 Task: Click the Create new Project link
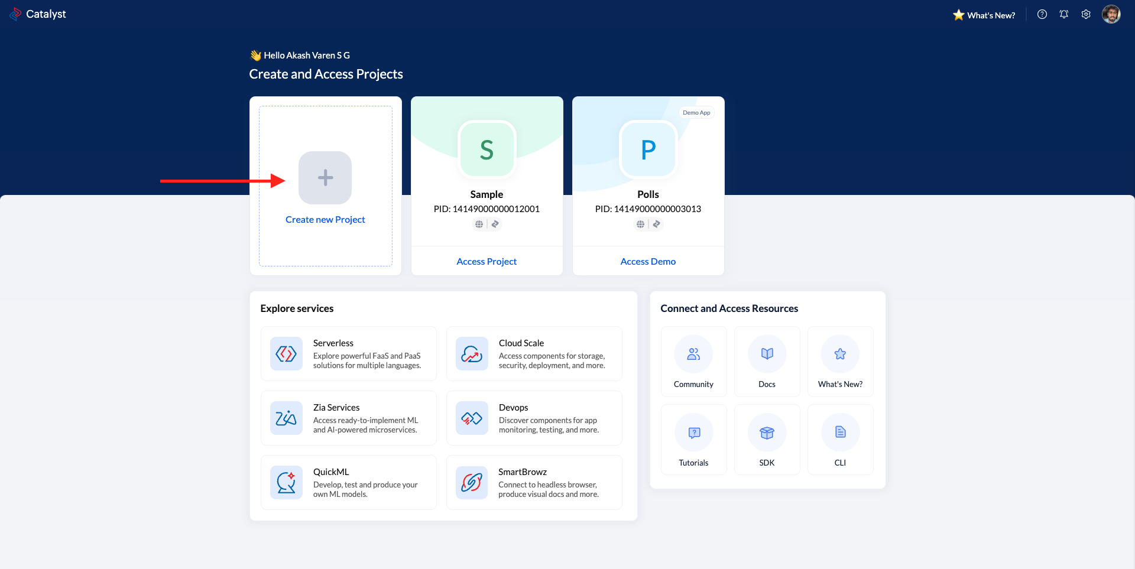point(325,220)
